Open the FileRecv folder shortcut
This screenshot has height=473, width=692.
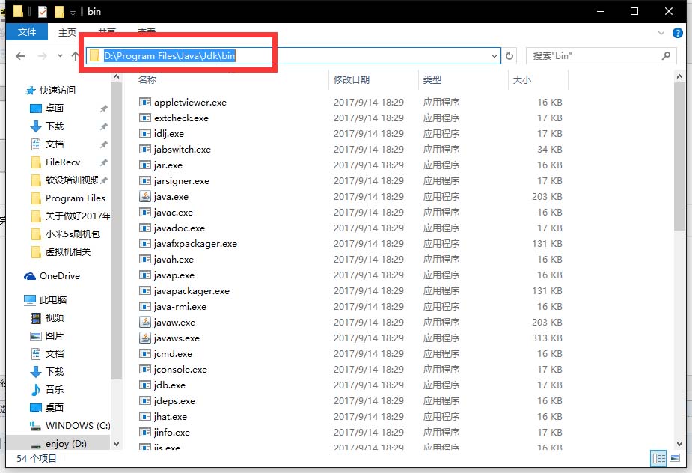[63, 162]
